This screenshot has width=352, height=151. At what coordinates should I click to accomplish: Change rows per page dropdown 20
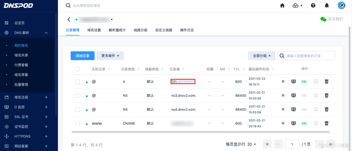252,144
